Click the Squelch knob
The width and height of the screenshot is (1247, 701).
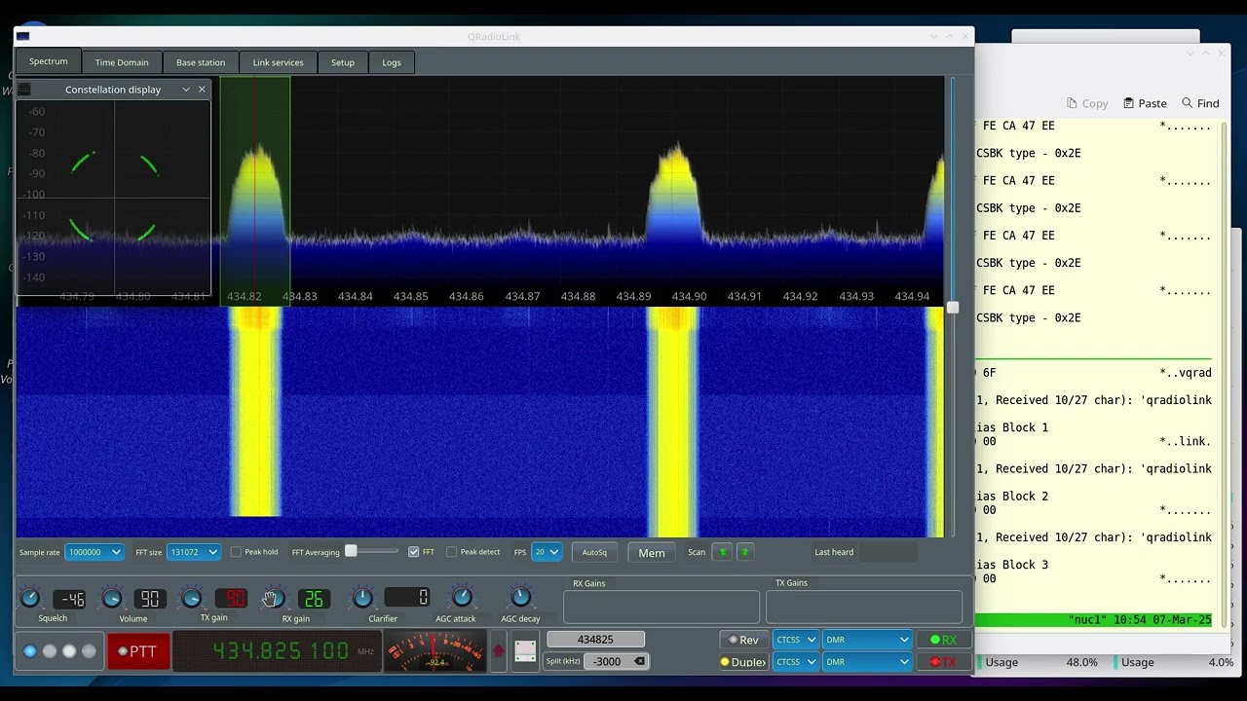coord(30,599)
